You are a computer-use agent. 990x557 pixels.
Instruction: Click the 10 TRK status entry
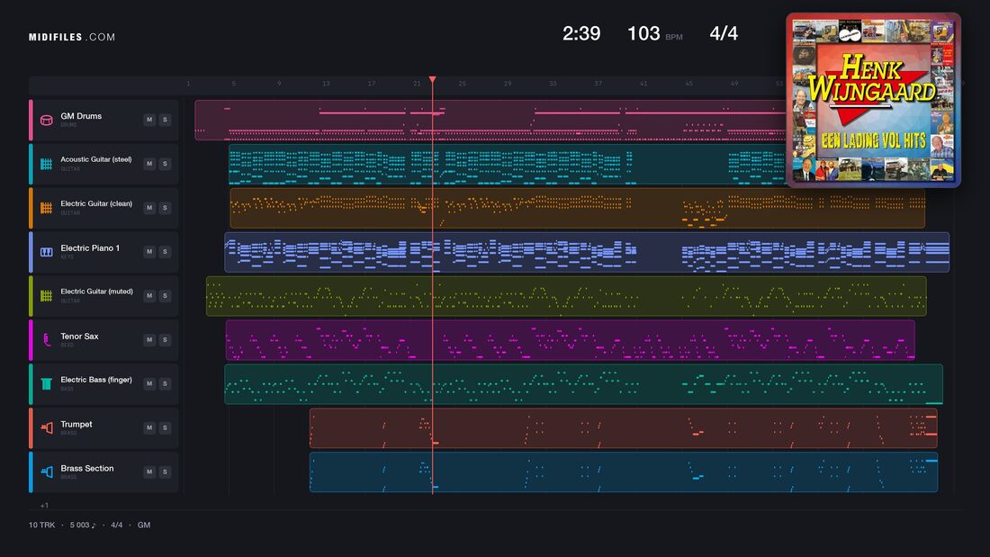pyautogui.click(x=41, y=525)
